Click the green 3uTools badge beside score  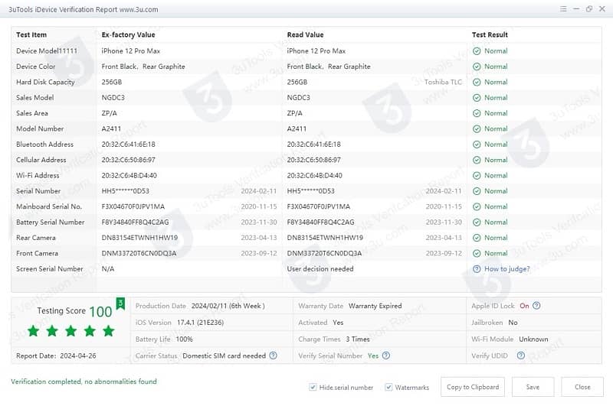pos(120,305)
